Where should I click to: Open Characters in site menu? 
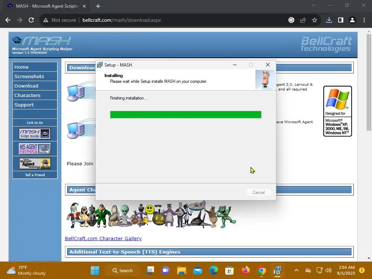coord(35,96)
